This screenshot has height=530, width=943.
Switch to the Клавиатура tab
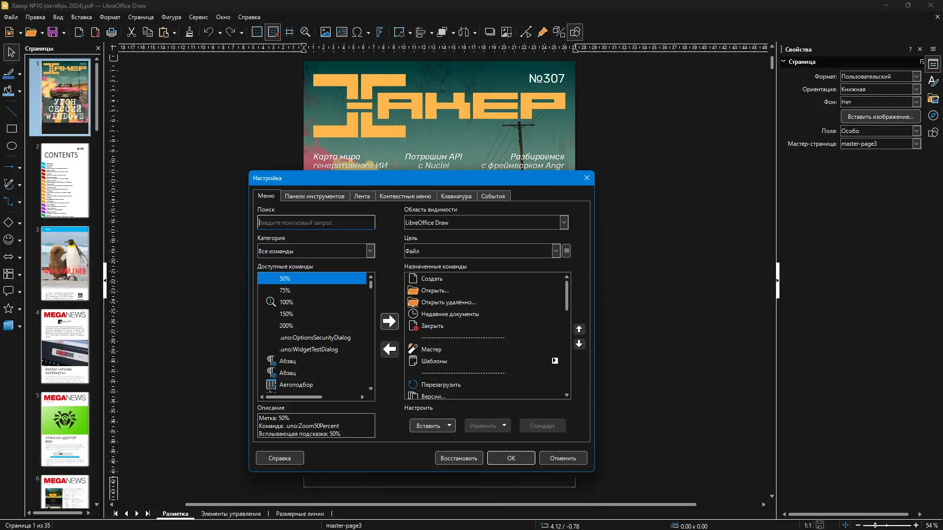click(x=456, y=196)
